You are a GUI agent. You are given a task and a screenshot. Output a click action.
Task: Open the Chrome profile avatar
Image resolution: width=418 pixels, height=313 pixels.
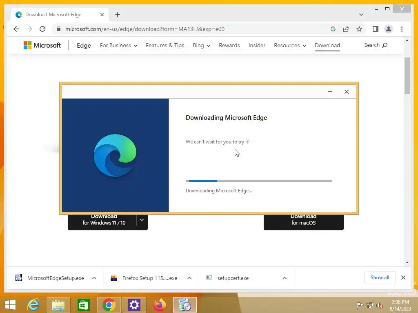click(x=389, y=29)
